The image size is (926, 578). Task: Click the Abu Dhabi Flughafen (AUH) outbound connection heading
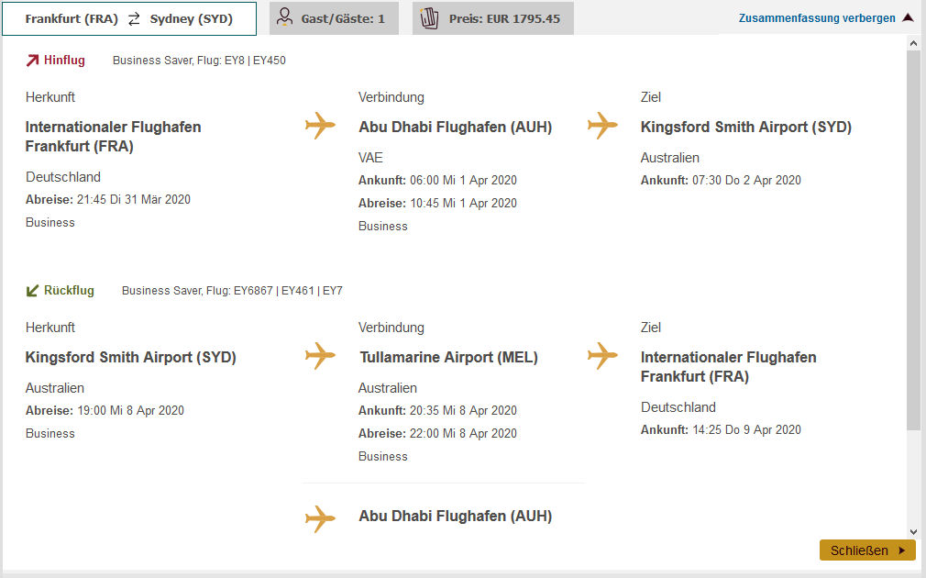coord(455,128)
